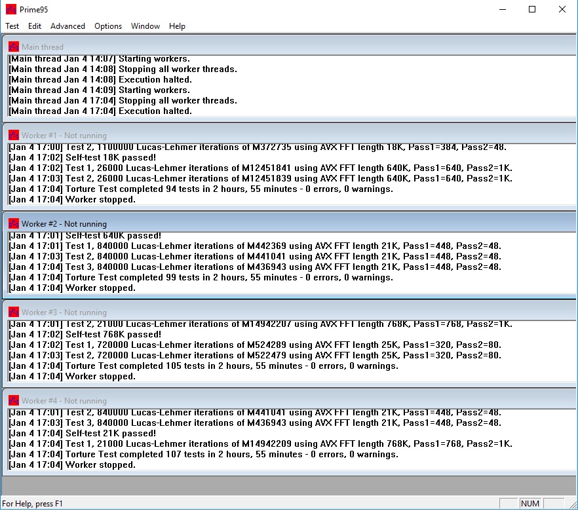Click 'completed 107 tests' line in Worker #4
This screenshot has width=578, height=511.
[x=204, y=454]
